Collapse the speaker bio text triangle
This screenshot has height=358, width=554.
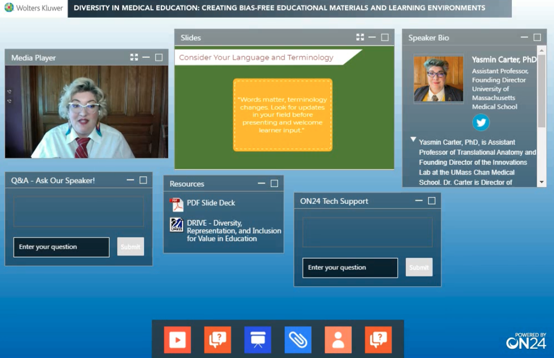pyautogui.click(x=413, y=139)
